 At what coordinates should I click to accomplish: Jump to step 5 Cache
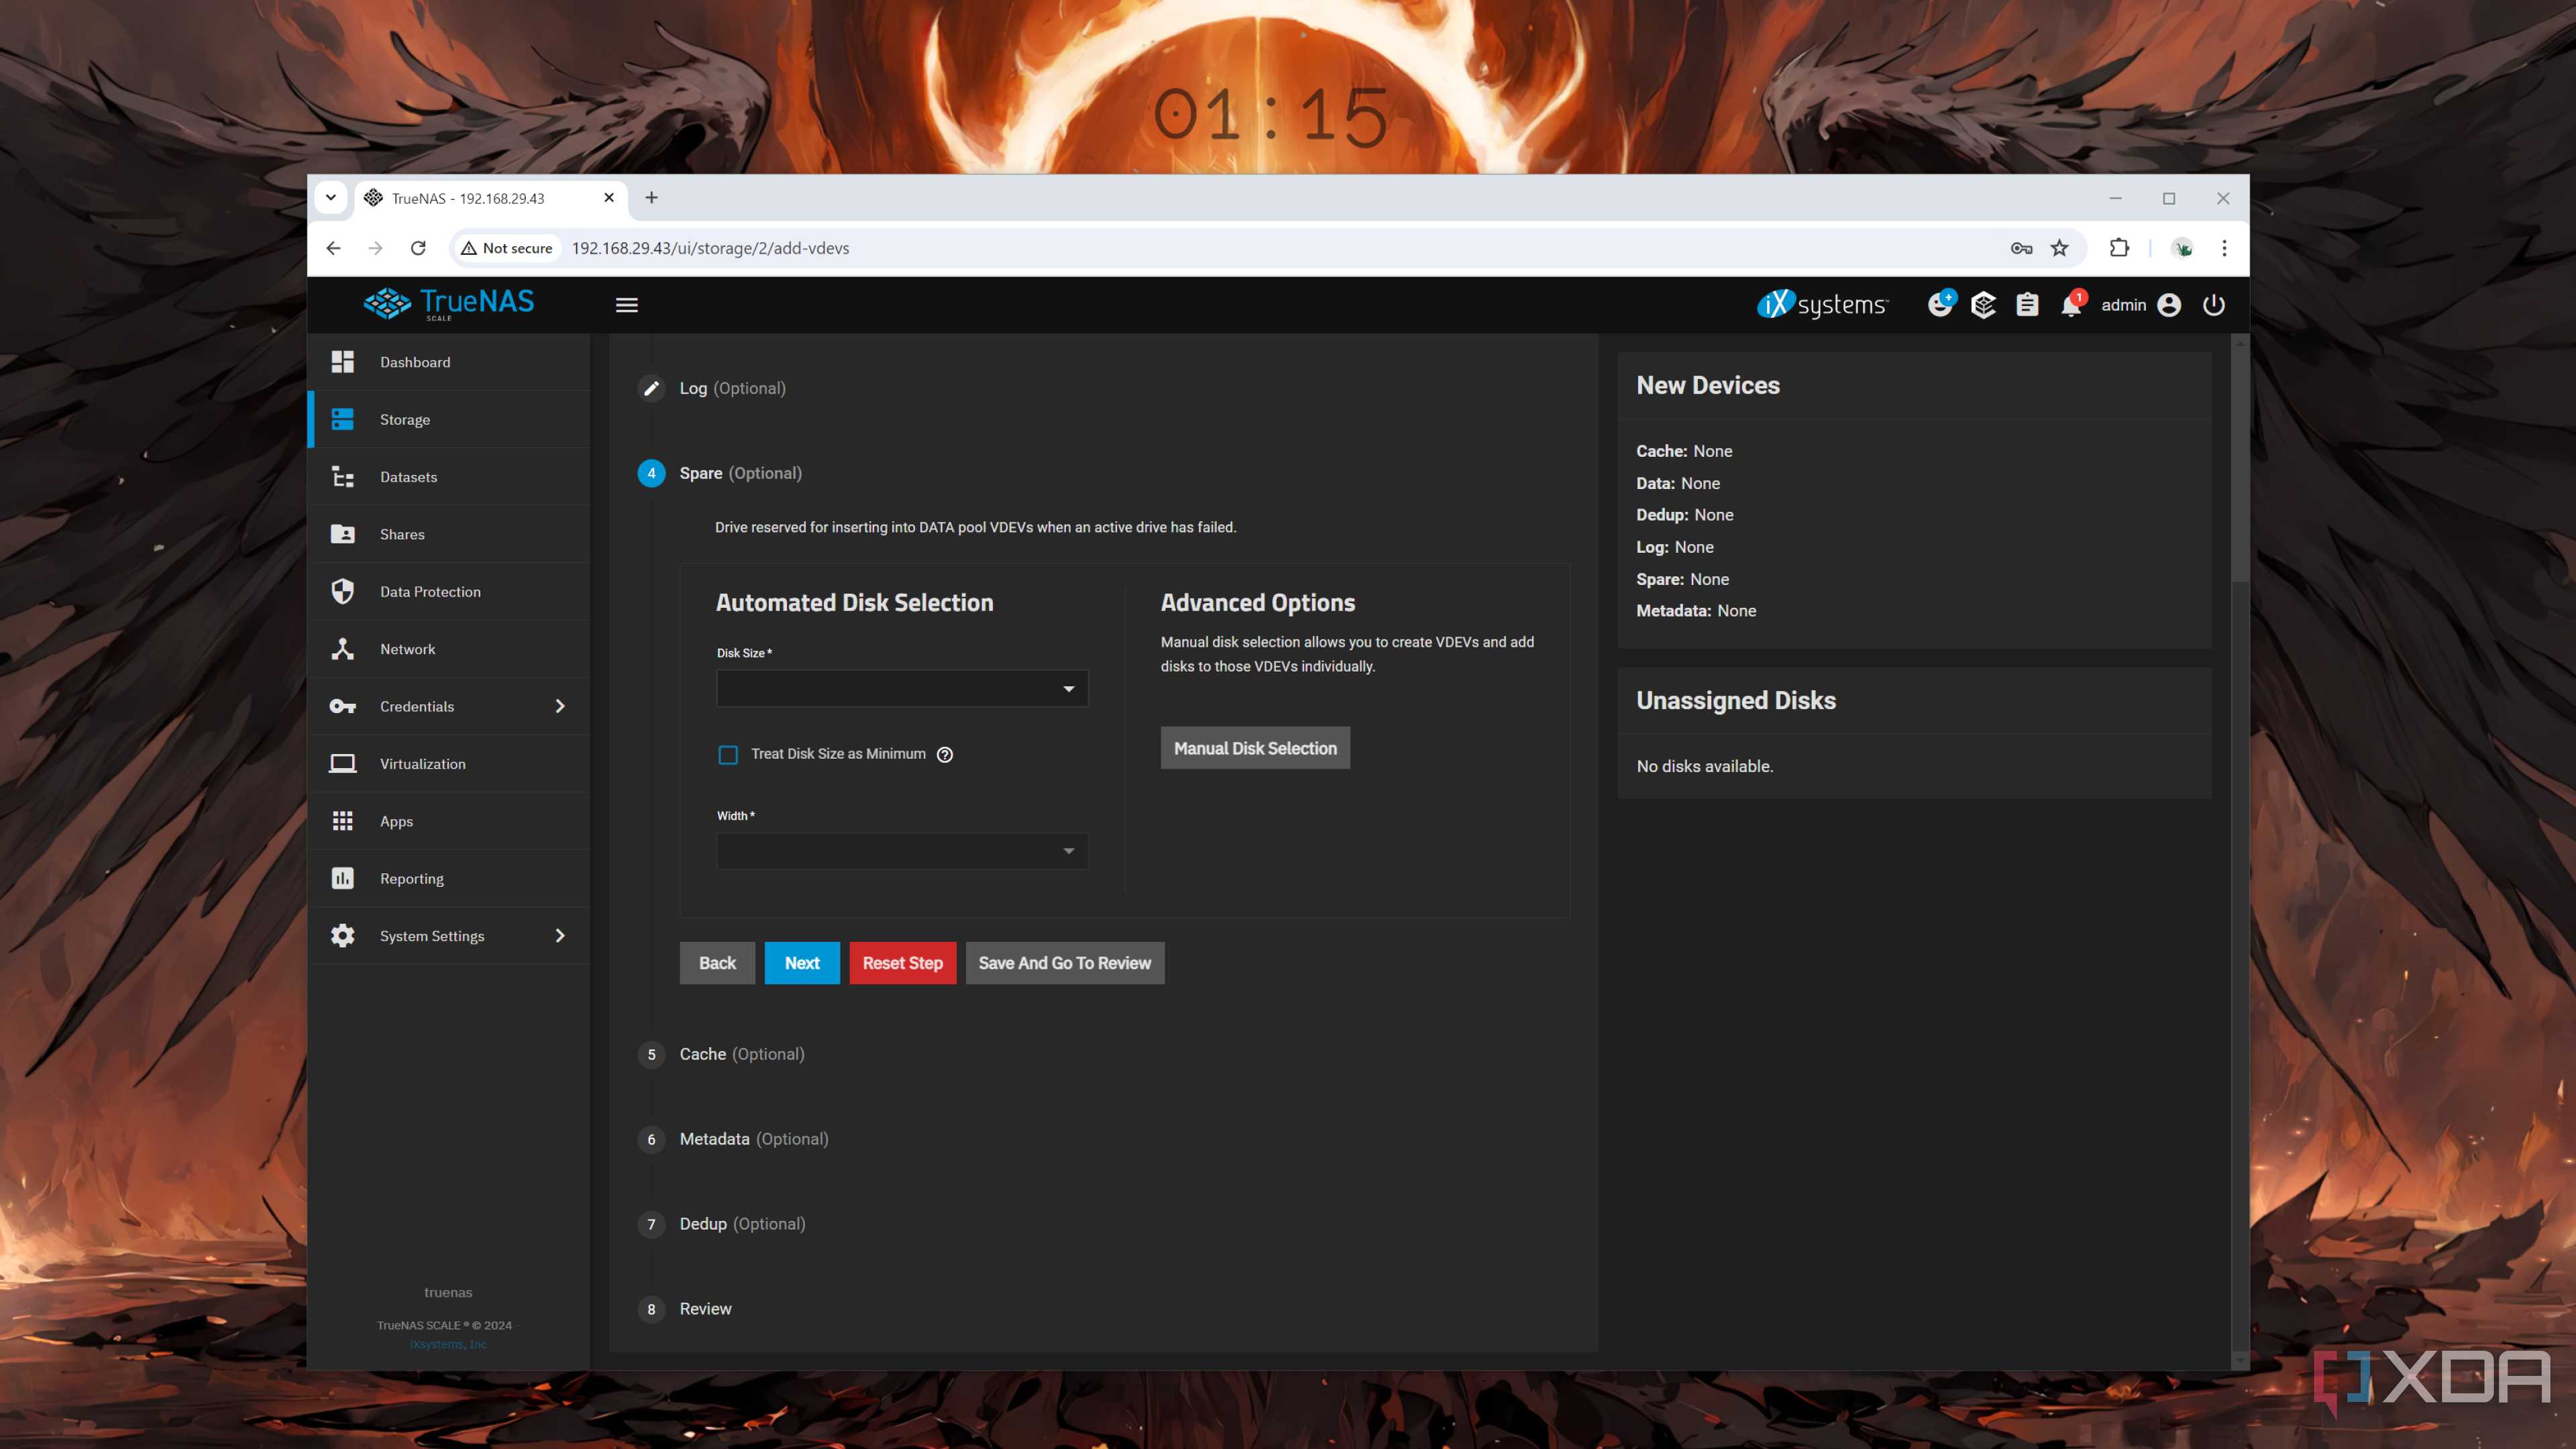tap(721, 1054)
